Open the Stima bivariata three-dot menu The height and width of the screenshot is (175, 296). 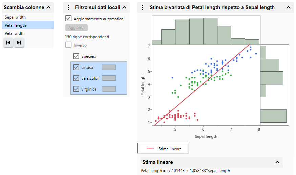[x=143, y=7]
